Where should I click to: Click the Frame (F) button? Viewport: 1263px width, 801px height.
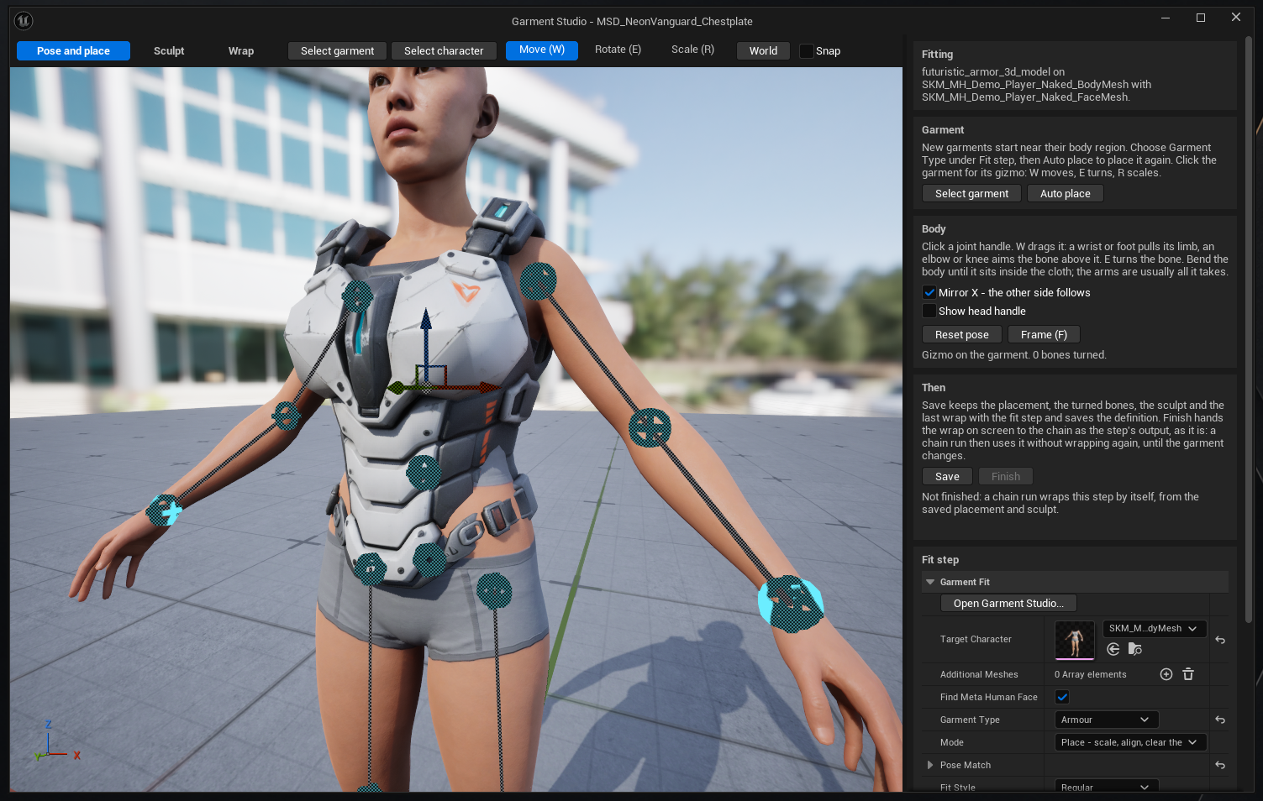click(1044, 334)
